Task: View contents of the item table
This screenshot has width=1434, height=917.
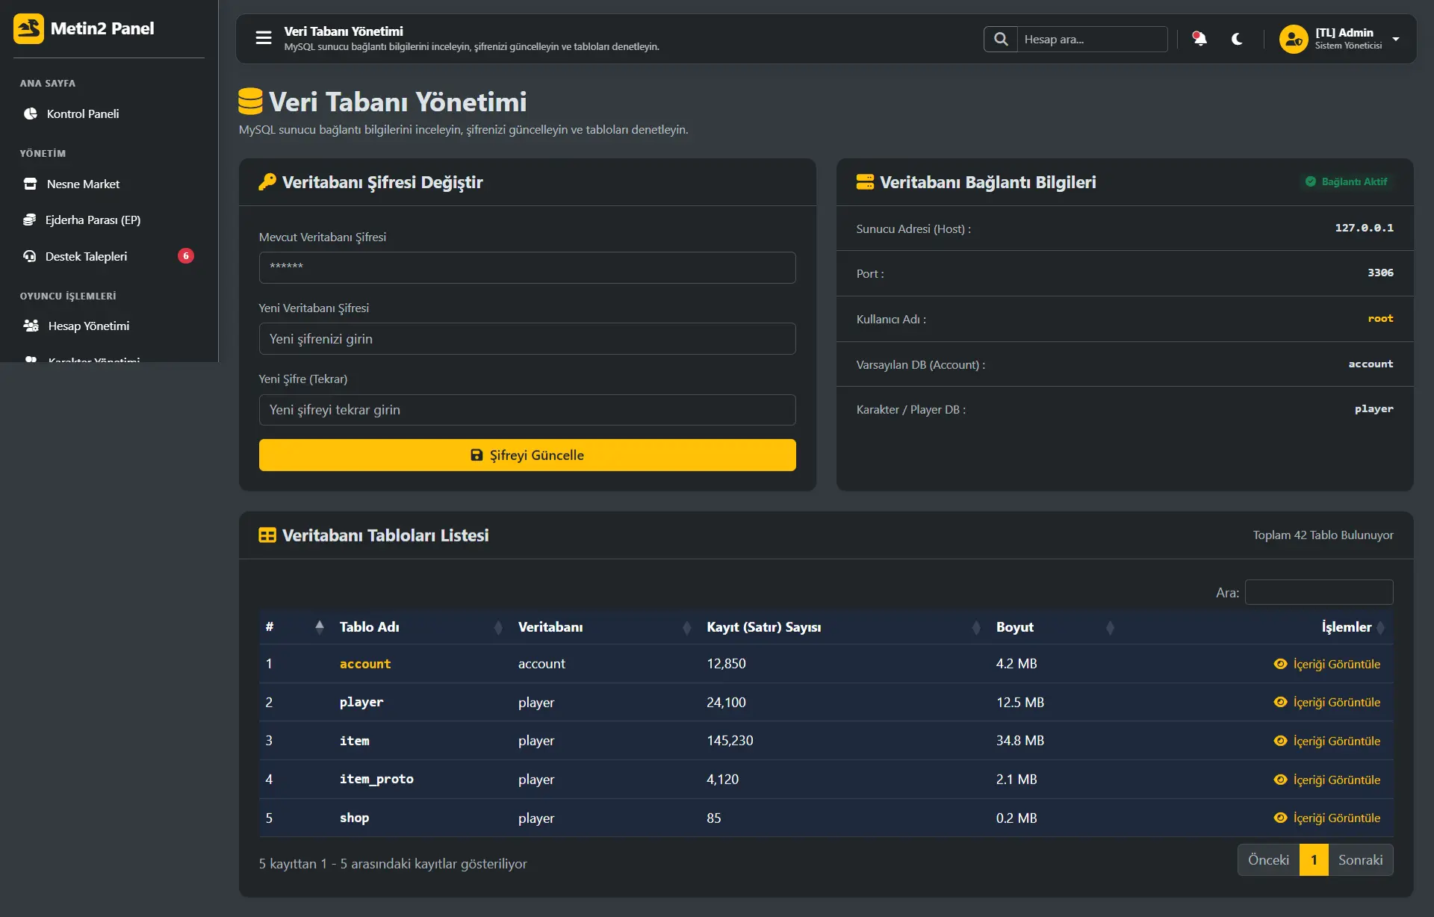Action: tap(1327, 741)
